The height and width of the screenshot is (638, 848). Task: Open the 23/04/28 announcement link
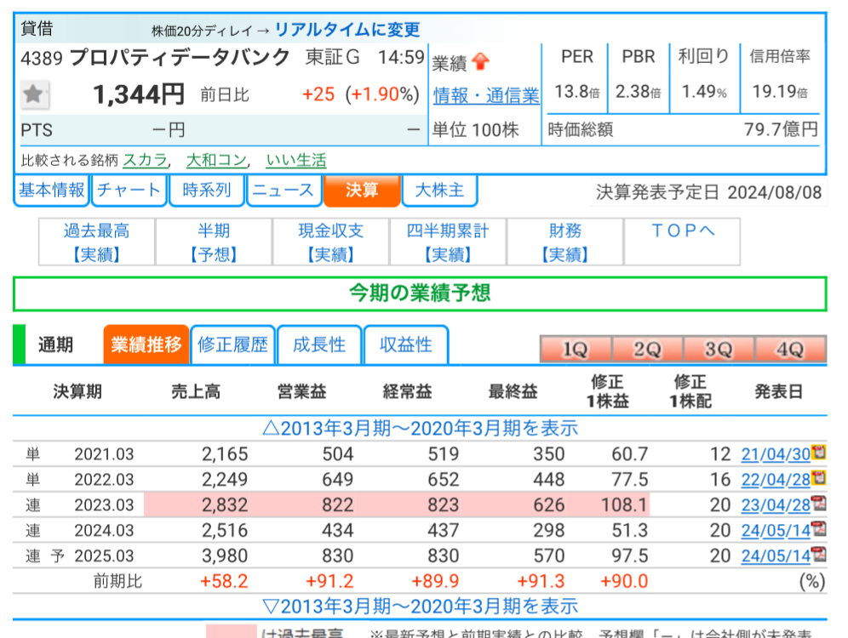pos(776,505)
